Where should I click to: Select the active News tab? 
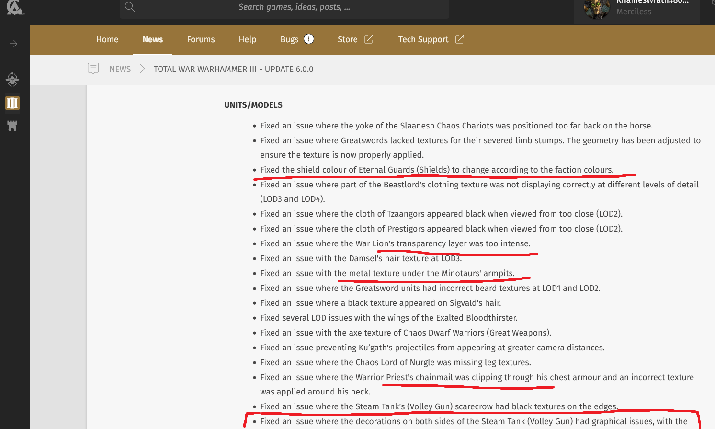tap(152, 39)
